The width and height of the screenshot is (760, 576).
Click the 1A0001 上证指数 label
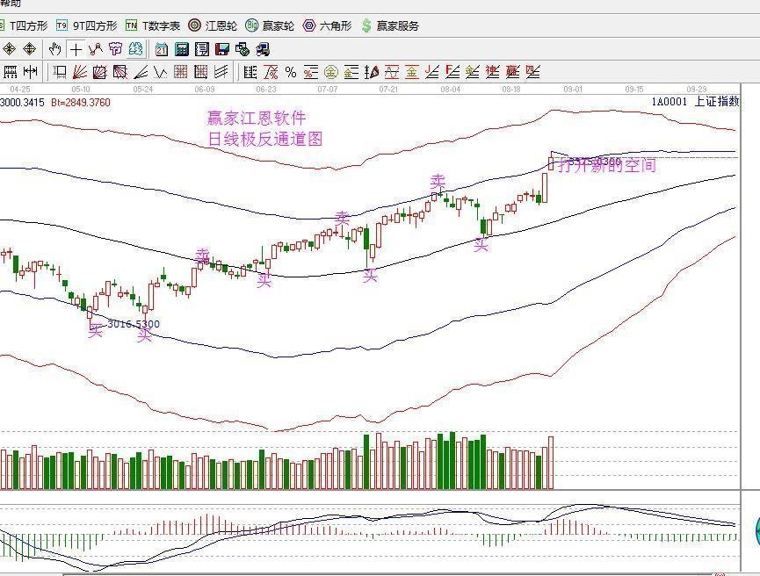(x=695, y=101)
